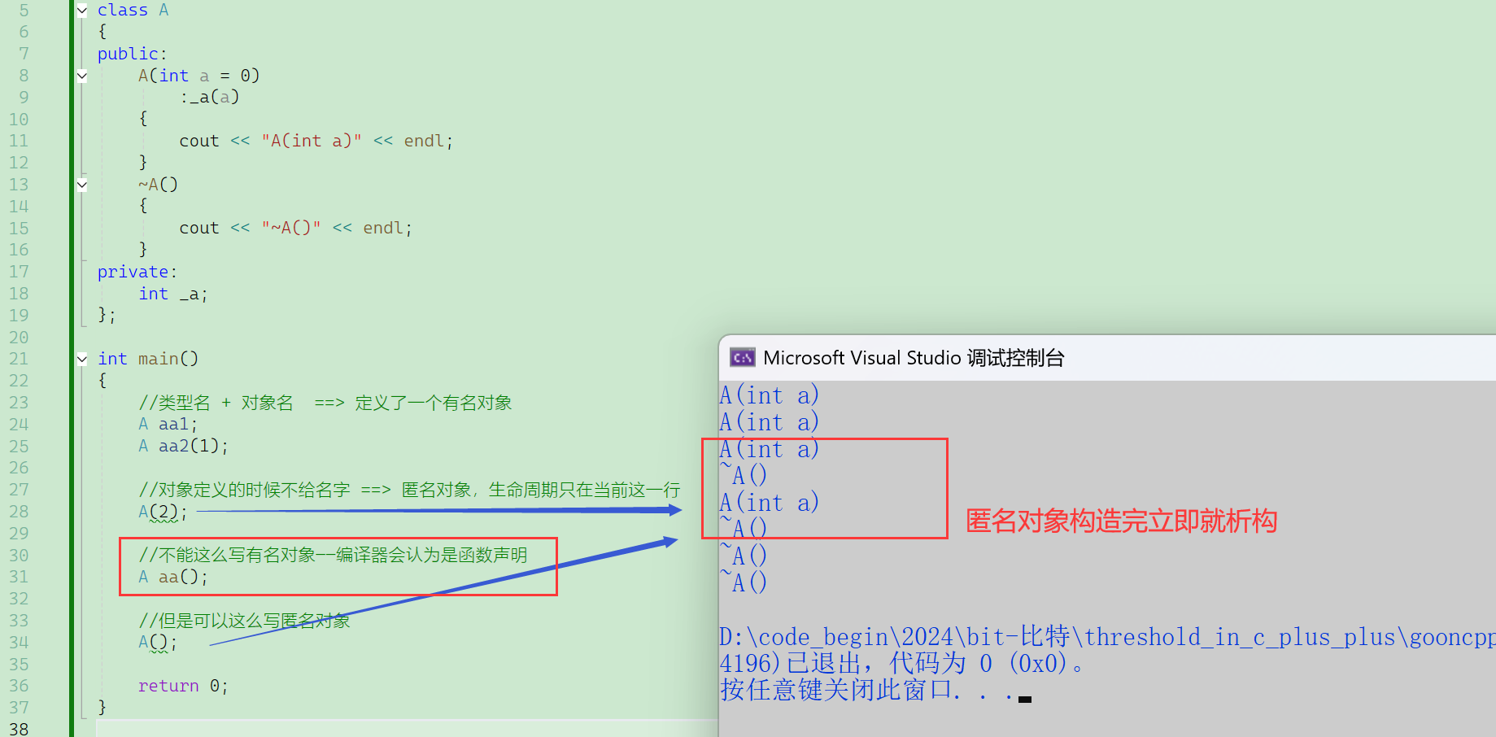This screenshot has height=737, width=1496.
Task: Click the '~A()' destructor name on line 13
Action: 158,185
